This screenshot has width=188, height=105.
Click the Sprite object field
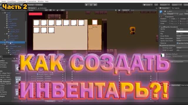[182, 29]
